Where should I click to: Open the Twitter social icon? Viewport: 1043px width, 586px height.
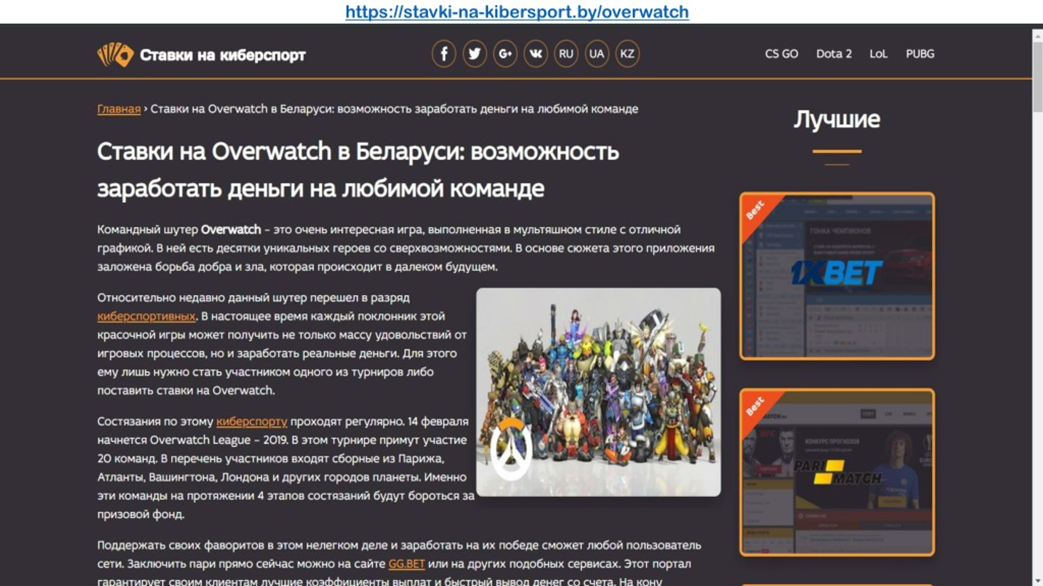[474, 54]
